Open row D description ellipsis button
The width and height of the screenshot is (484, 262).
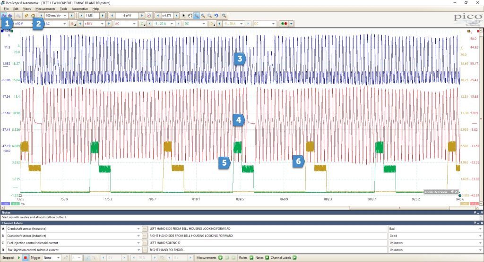coord(145,250)
